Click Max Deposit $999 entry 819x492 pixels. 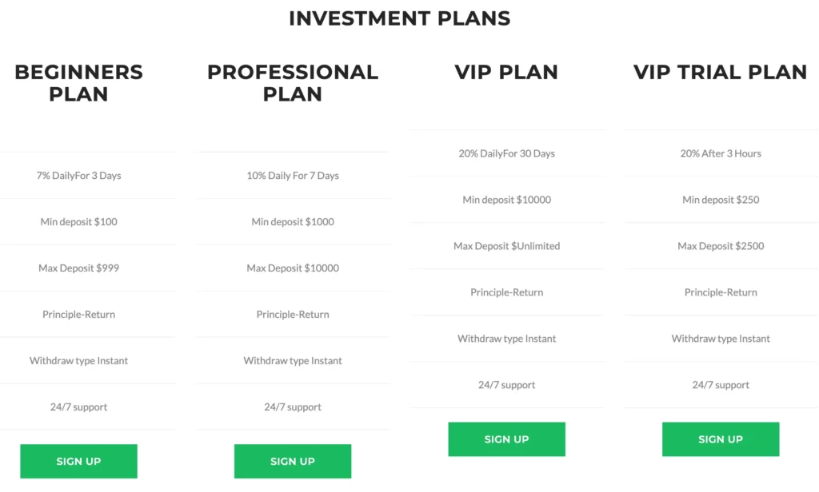coord(78,268)
